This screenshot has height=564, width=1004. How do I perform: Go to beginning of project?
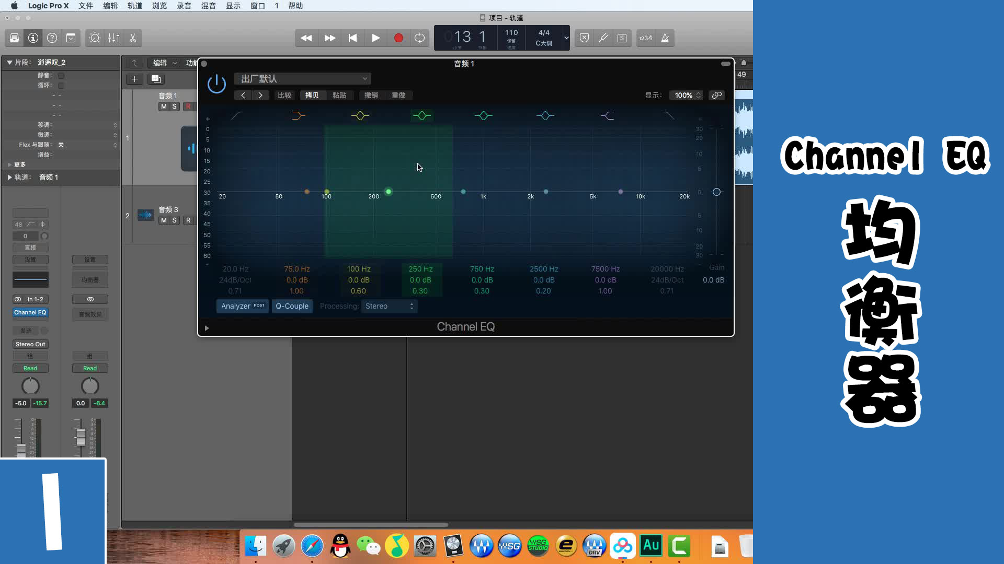(x=352, y=38)
